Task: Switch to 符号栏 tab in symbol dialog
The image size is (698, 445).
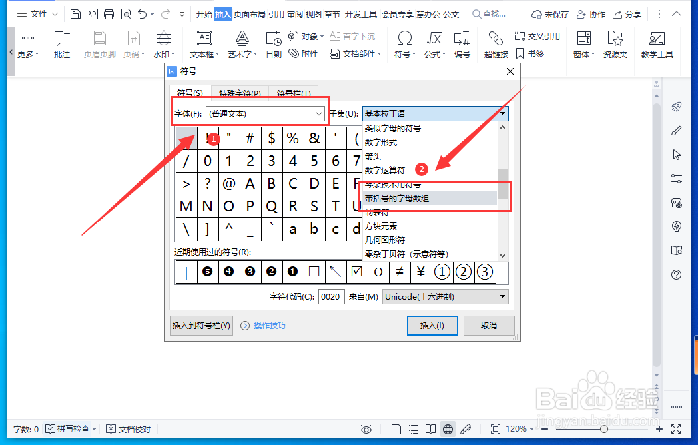Action: (x=294, y=93)
